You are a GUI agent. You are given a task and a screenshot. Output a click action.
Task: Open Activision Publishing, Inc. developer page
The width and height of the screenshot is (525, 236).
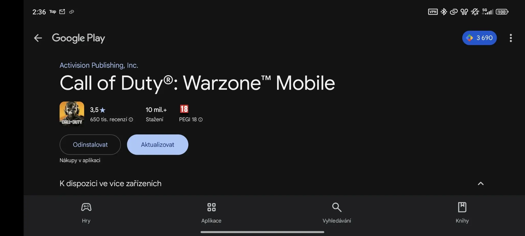click(x=99, y=65)
